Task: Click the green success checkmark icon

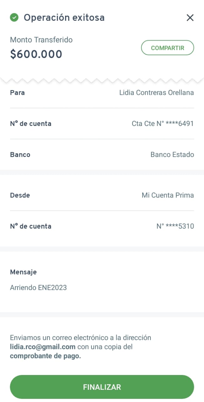Action: tap(14, 17)
